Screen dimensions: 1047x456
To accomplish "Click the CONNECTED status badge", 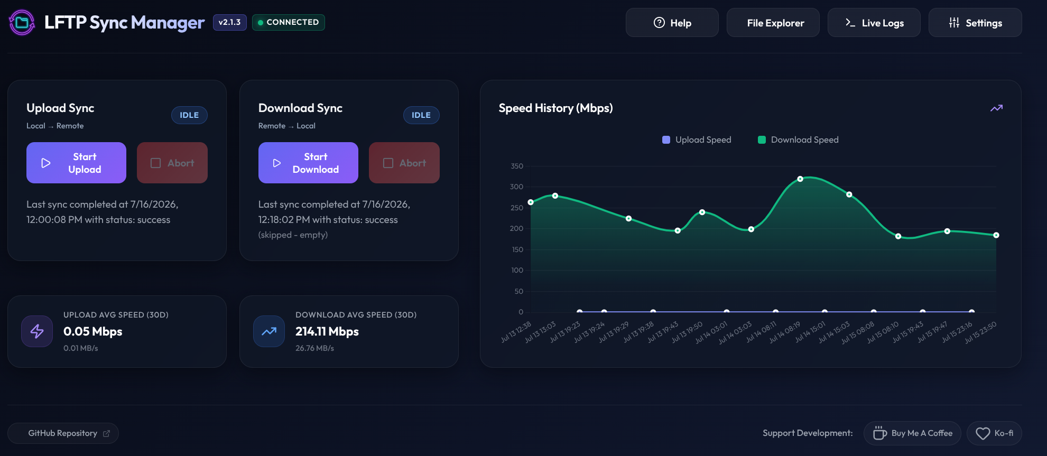I will 288,22.
